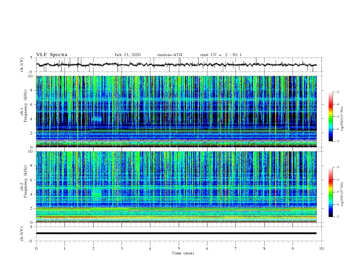
Task: Click the "10" kHz tick on ch.2 frequency axis
Action: 31,151
